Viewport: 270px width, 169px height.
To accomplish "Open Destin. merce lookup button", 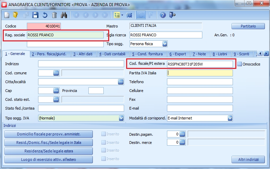I will (182, 142).
